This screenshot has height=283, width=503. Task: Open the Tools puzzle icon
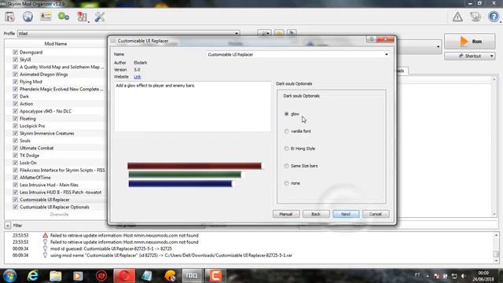(x=82, y=17)
